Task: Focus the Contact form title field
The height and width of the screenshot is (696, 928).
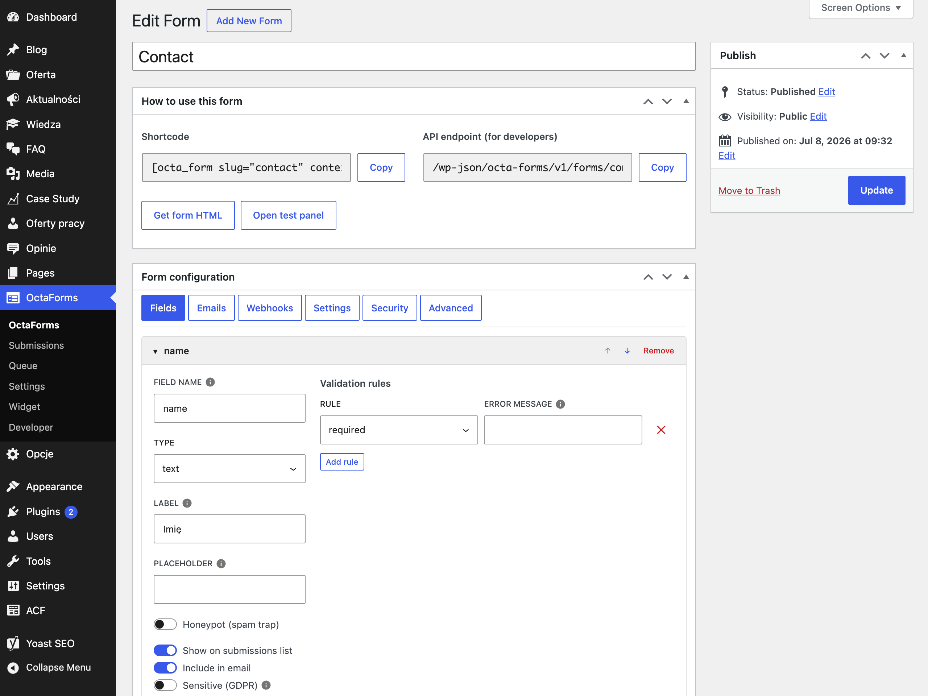Action: [414, 56]
